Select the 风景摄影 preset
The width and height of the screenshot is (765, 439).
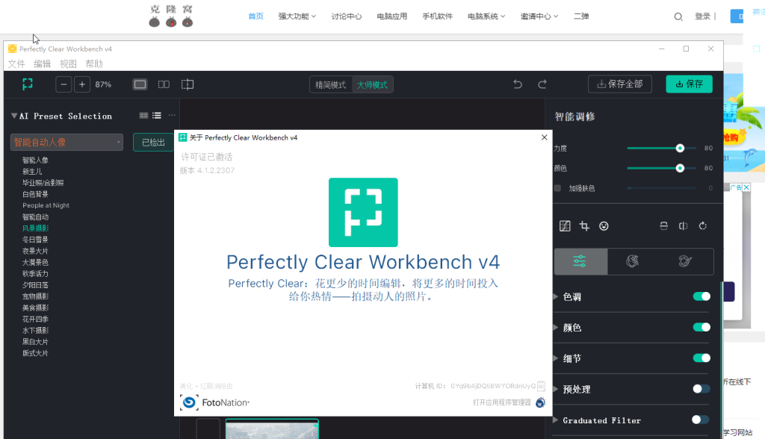35,228
